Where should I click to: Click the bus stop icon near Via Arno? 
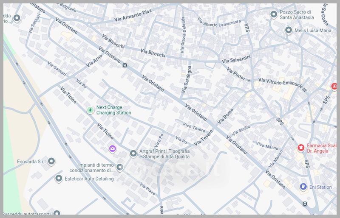coord(125,65)
